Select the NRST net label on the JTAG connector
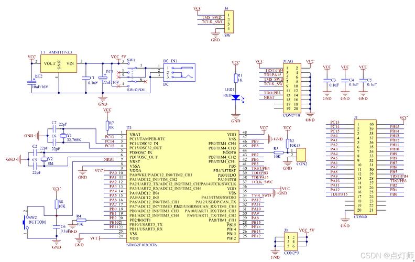 (269, 97)
